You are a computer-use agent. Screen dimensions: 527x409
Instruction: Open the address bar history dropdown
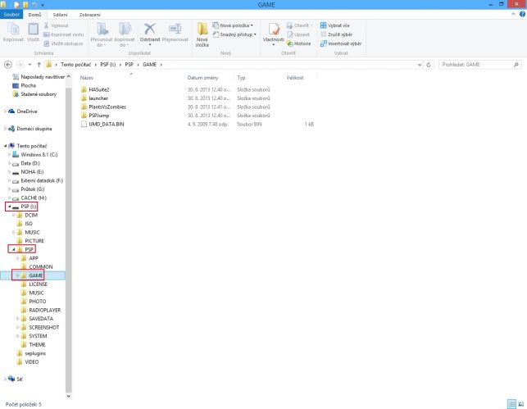(420, 65)
